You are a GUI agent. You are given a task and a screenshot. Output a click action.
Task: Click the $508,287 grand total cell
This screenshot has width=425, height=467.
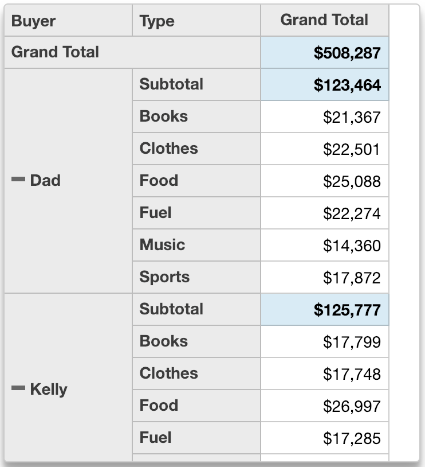pyautogui.click(x=347, y=53)
